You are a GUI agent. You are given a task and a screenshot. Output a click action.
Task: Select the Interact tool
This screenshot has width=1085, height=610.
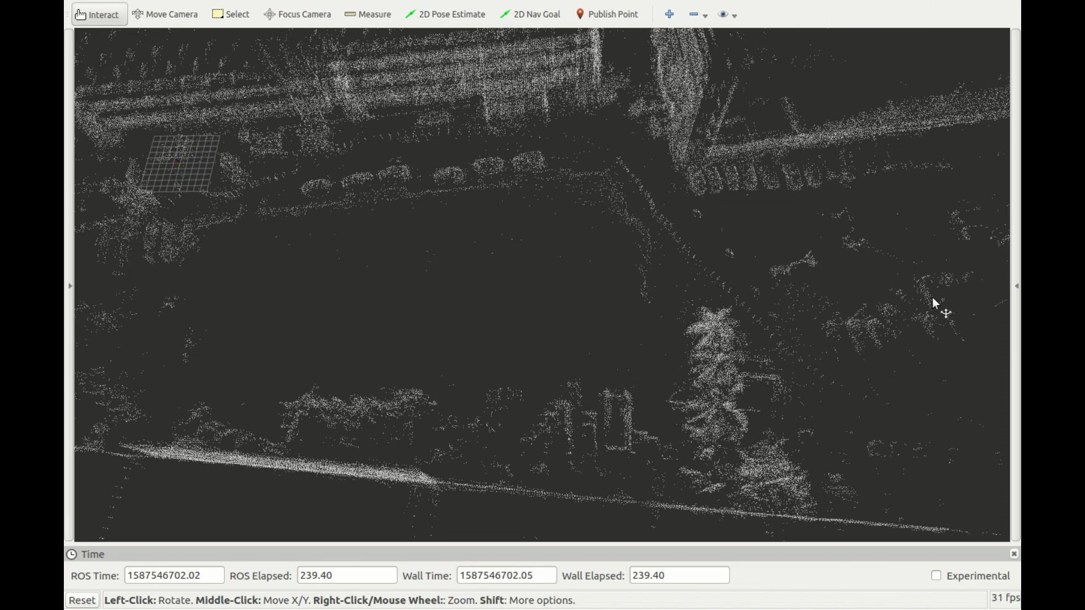[x=98, y=14]
